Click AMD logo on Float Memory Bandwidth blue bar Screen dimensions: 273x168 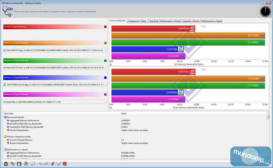181,92
